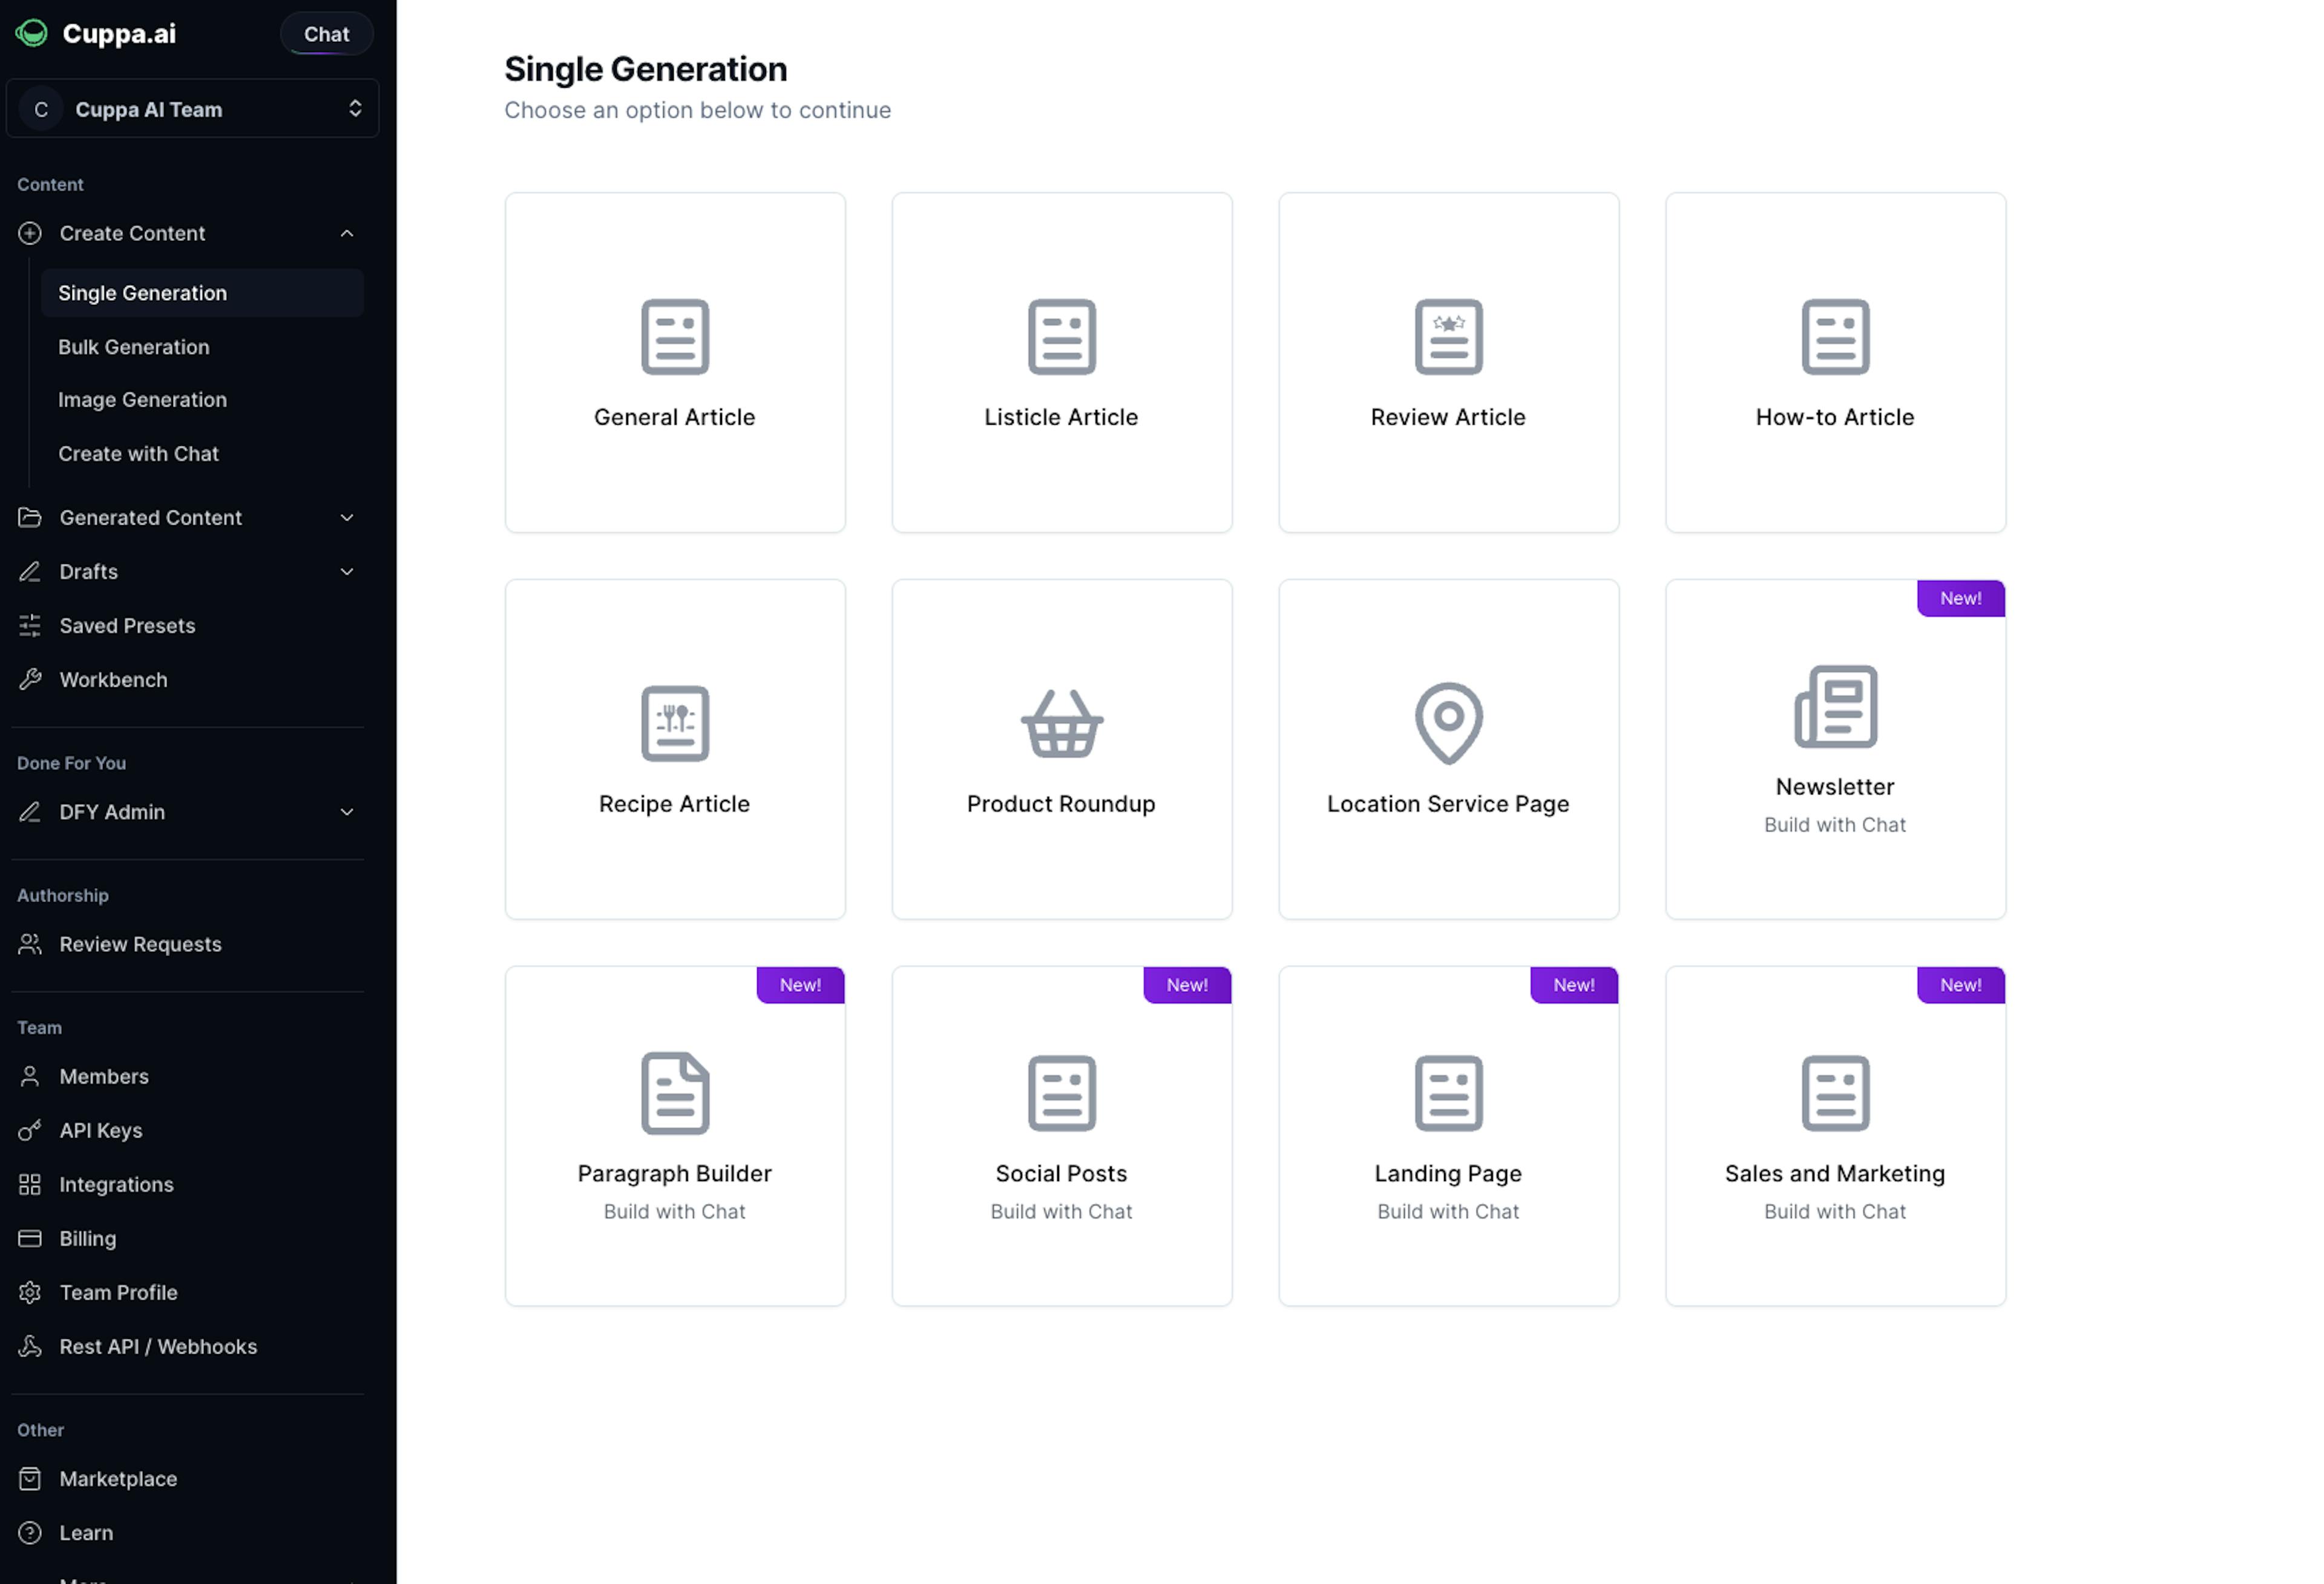Expand the Generated Content section

(x=187, y=517)
